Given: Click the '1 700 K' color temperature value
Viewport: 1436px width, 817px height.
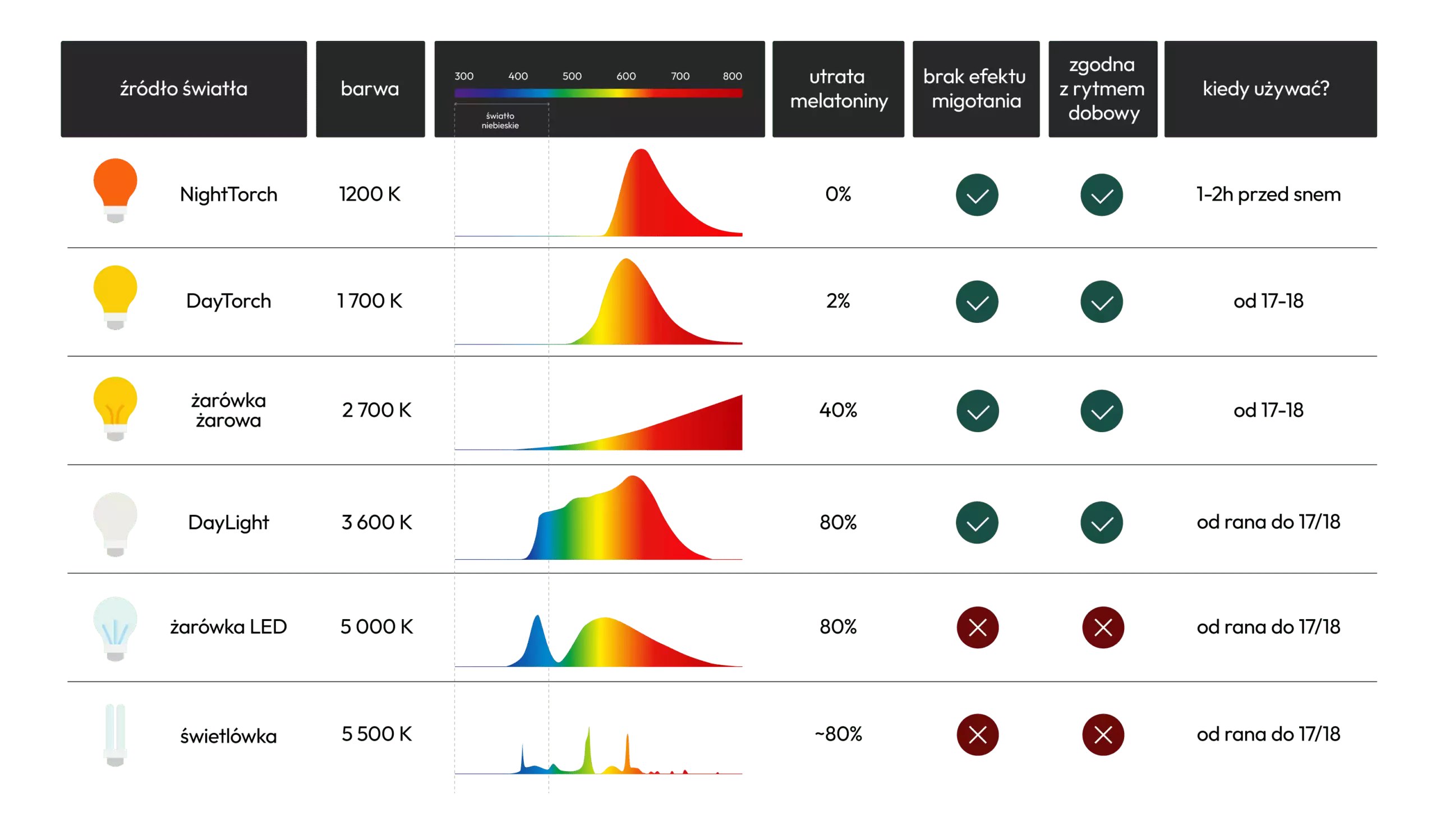Looking at the screenshot, I should click(370, 301).
